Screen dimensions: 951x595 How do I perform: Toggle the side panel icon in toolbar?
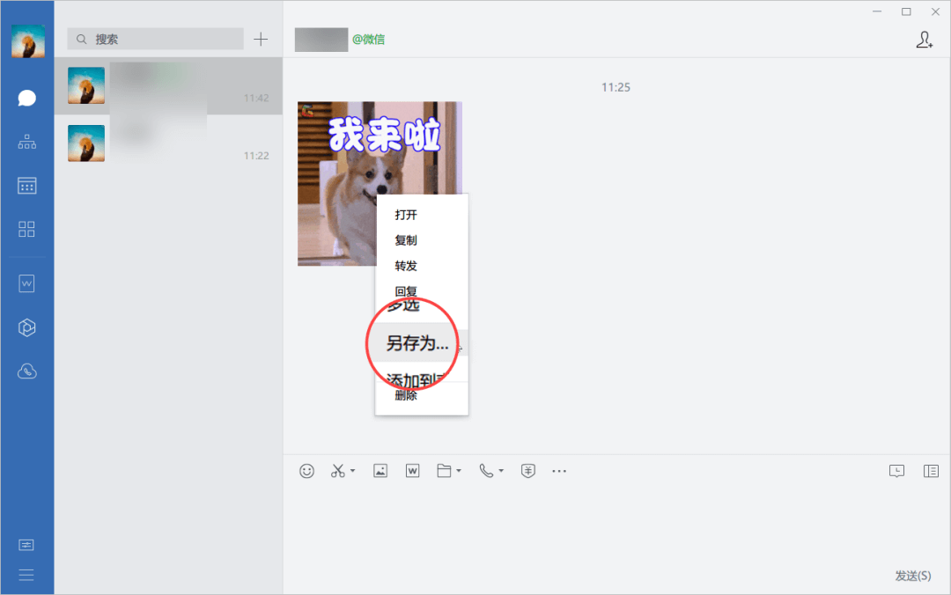pos(931,471)
